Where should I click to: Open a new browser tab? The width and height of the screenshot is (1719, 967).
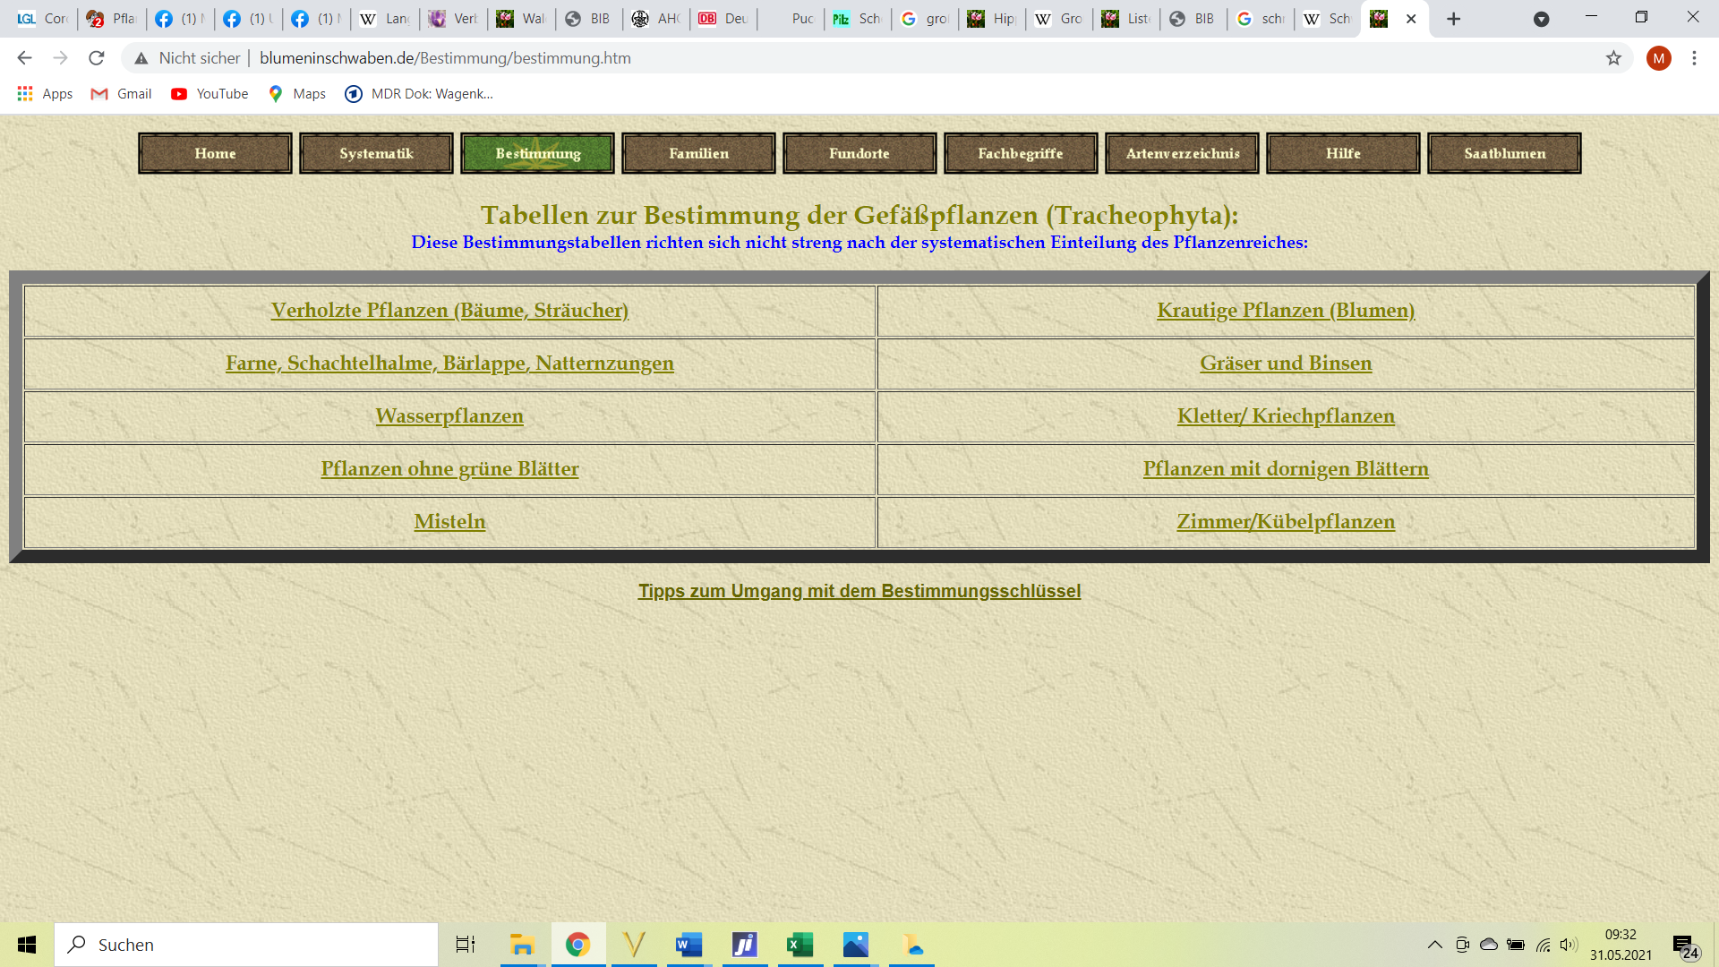1454,19
